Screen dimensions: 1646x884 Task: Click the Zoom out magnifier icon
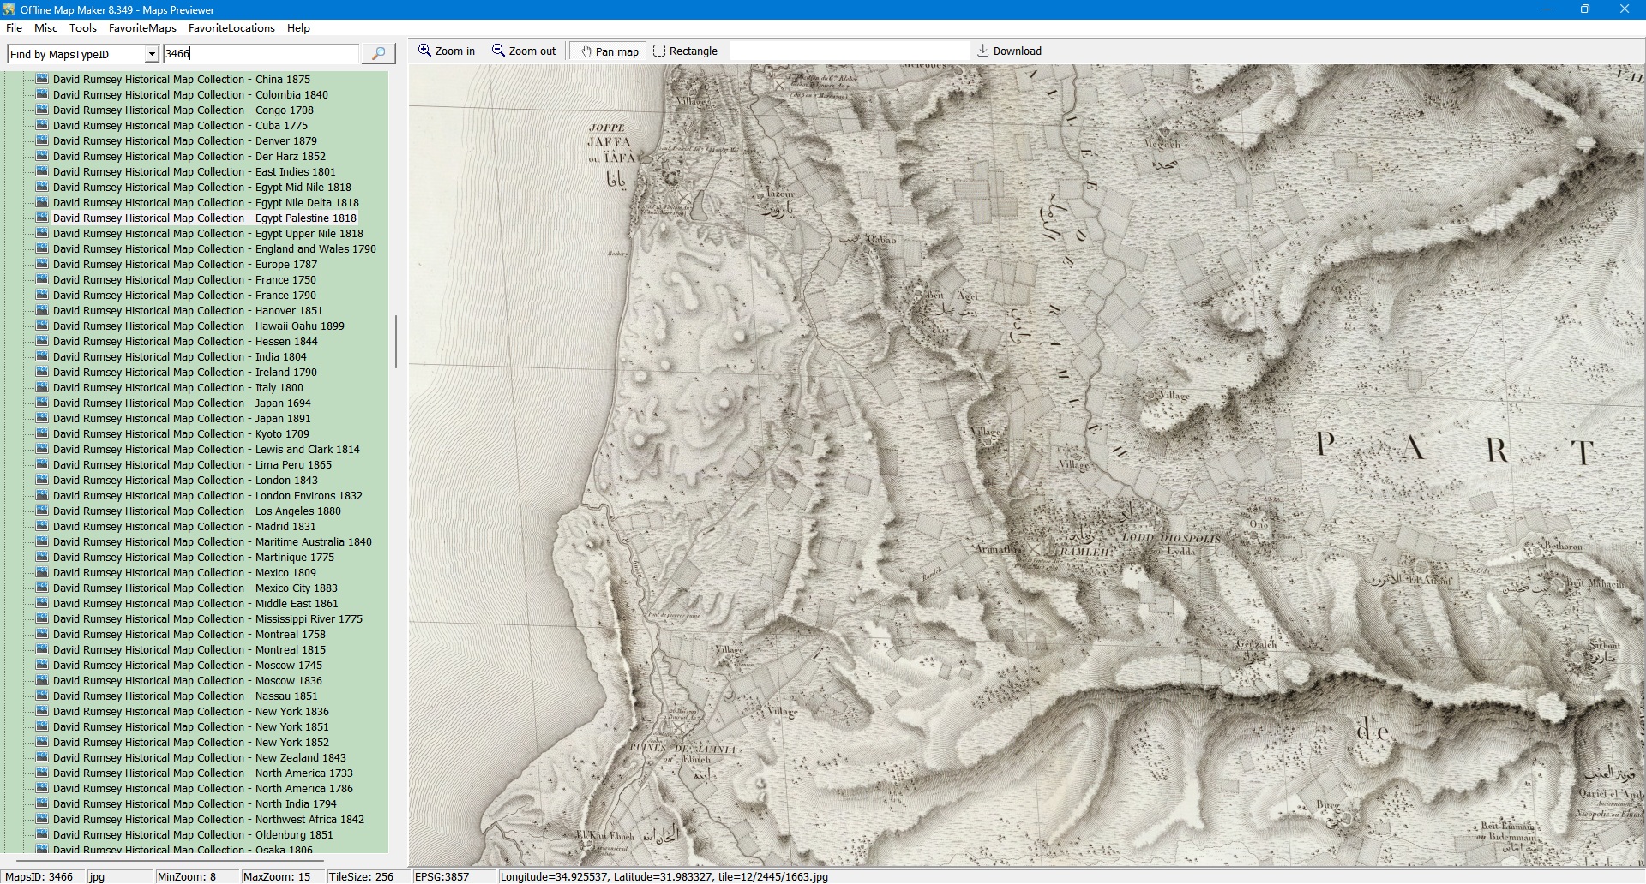pyautogui.click(x=498, y=51)
